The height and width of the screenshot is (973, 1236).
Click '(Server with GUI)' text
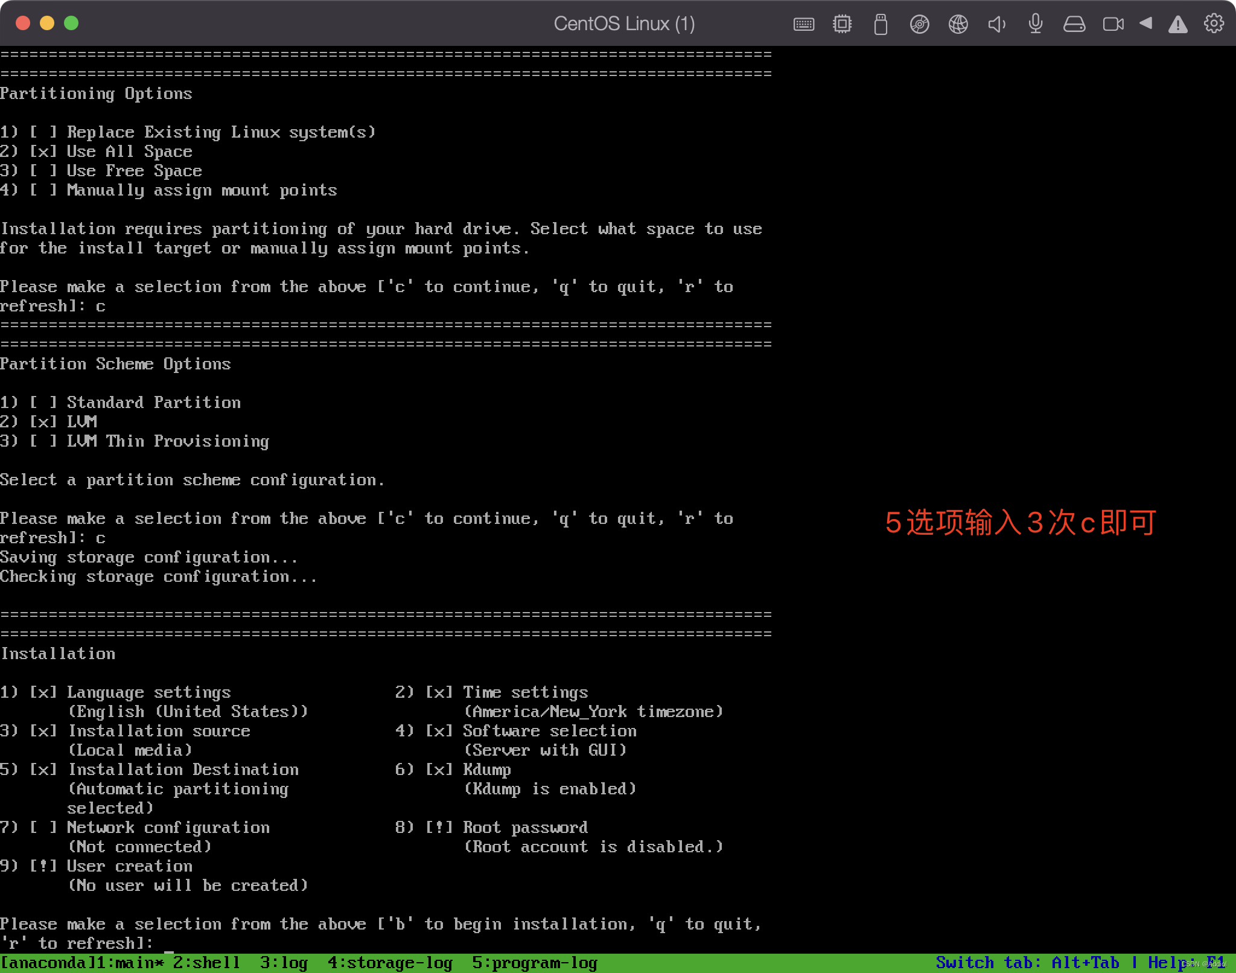544,750
